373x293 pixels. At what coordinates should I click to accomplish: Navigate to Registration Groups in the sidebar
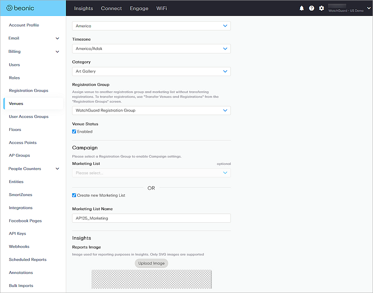[x=28, y=90]
